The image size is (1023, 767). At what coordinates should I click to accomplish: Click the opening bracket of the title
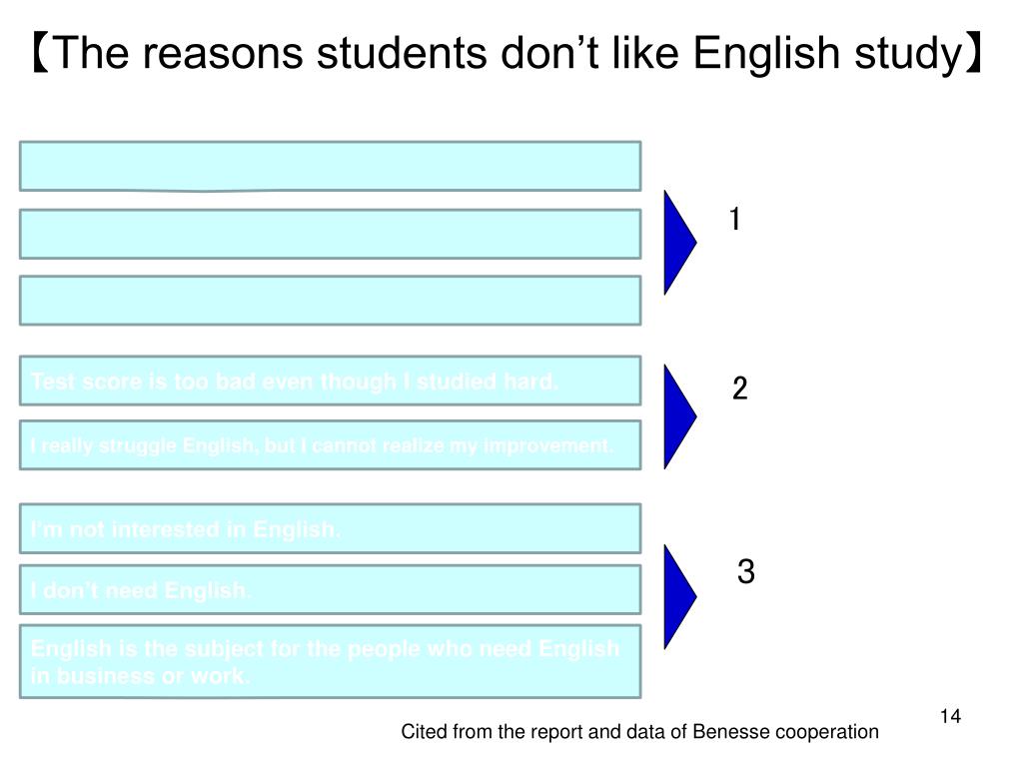pyautogui.click(x=39, y=54)
